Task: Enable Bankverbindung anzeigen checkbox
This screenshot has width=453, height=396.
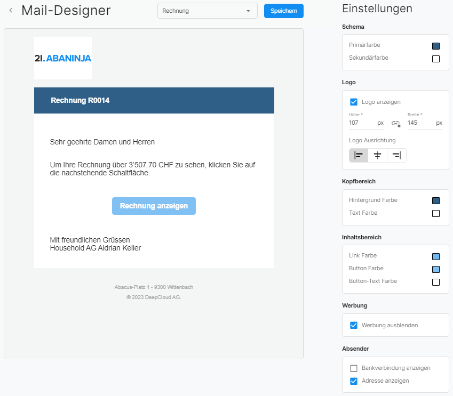Action: coord(353,368)
